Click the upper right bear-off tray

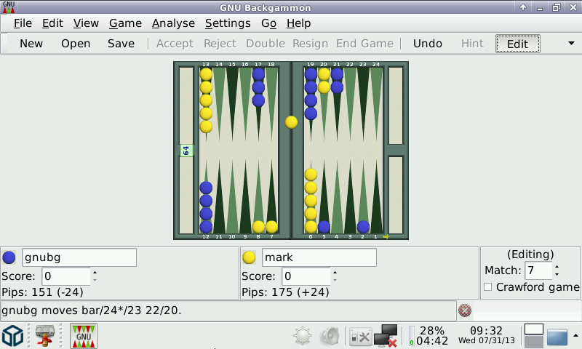tap(396, 105)
